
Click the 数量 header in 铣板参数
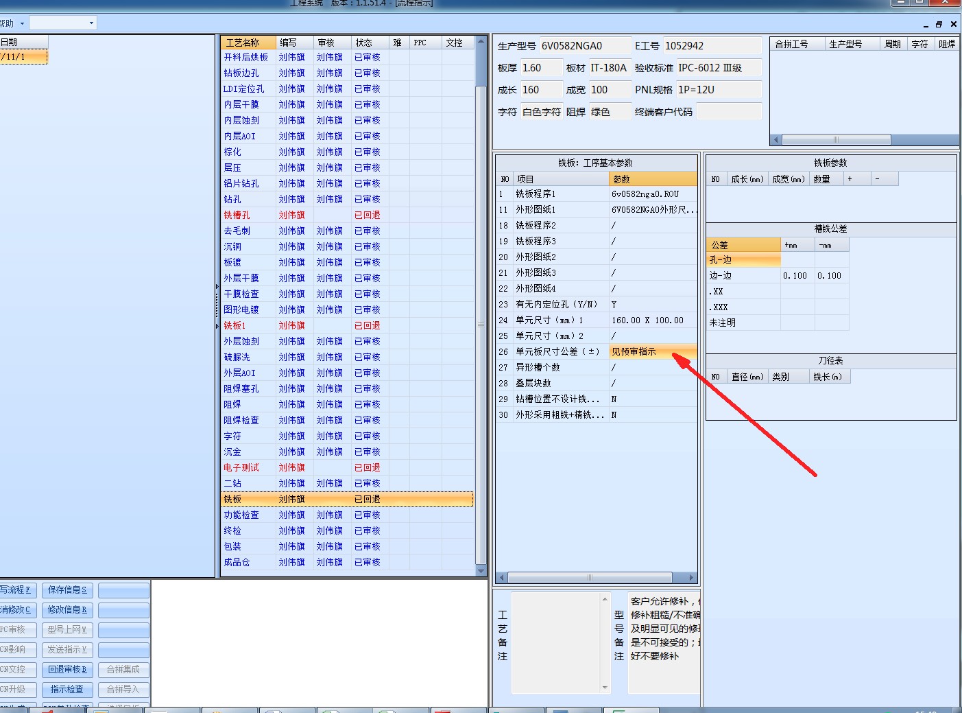tap(826, 179)
